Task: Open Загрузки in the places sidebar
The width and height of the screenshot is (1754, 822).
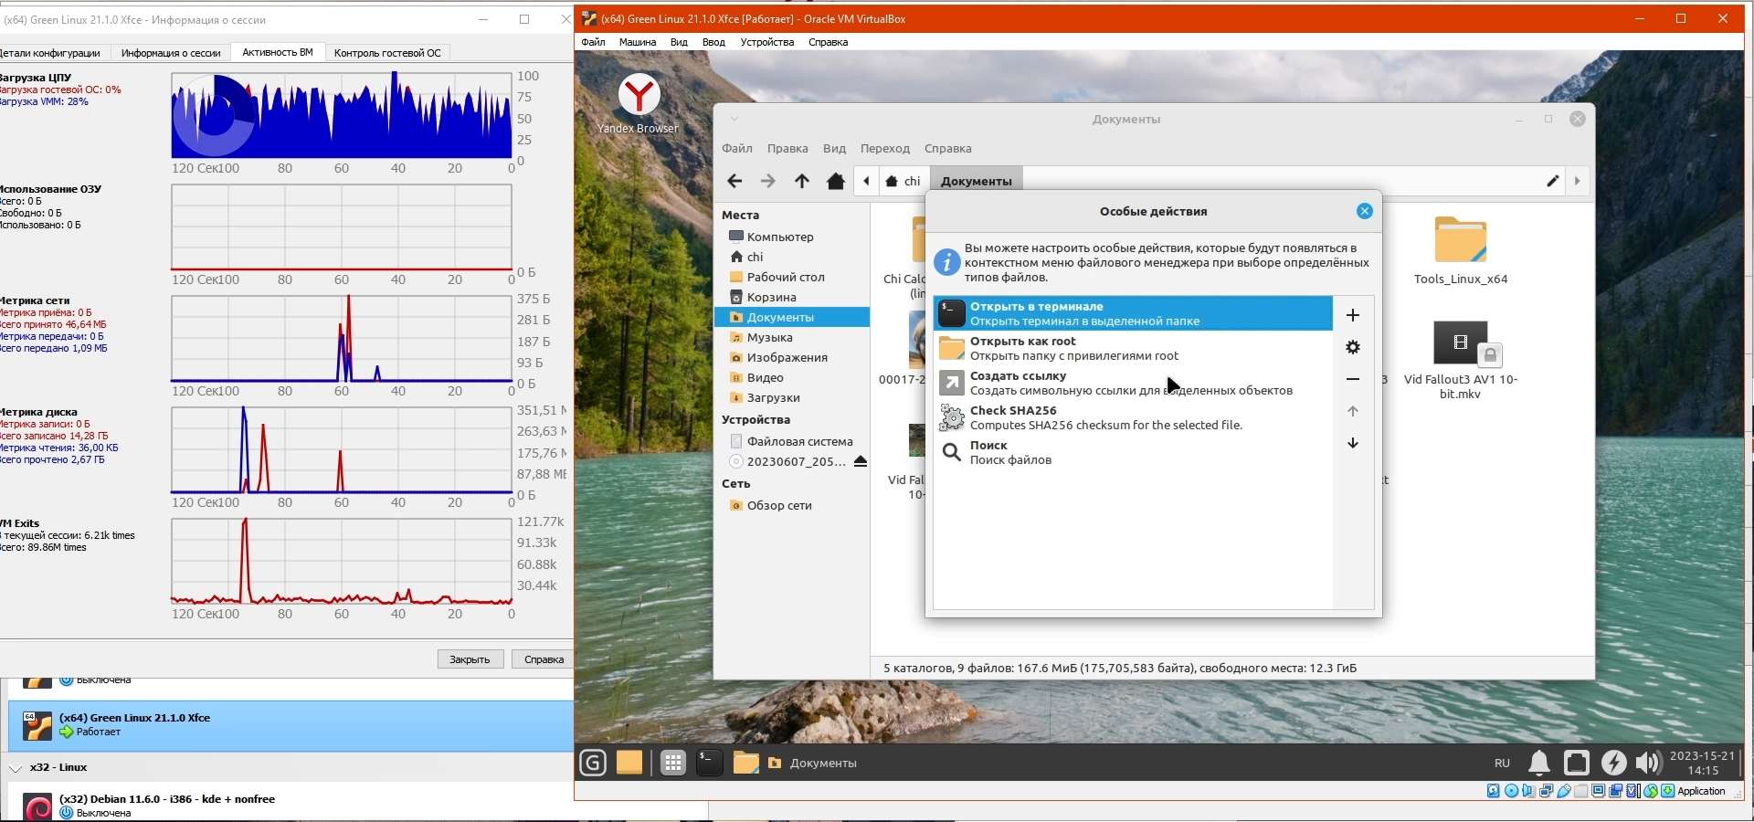Action: click(773, 397)
